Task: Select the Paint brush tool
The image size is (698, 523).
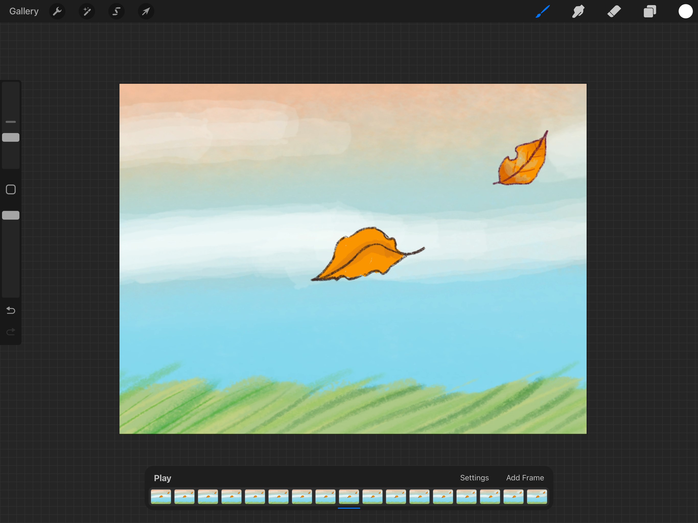Action: (x=543, y=11)
